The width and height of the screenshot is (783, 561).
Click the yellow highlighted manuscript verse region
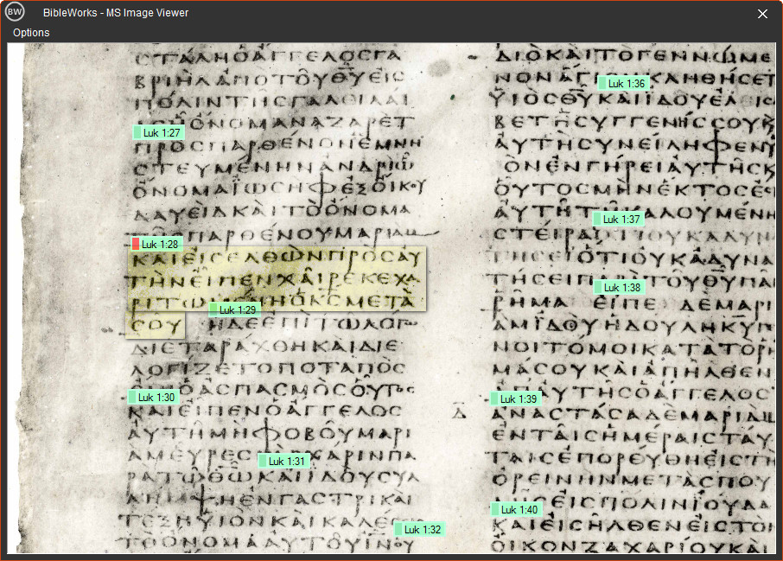[x=277, y=278]
